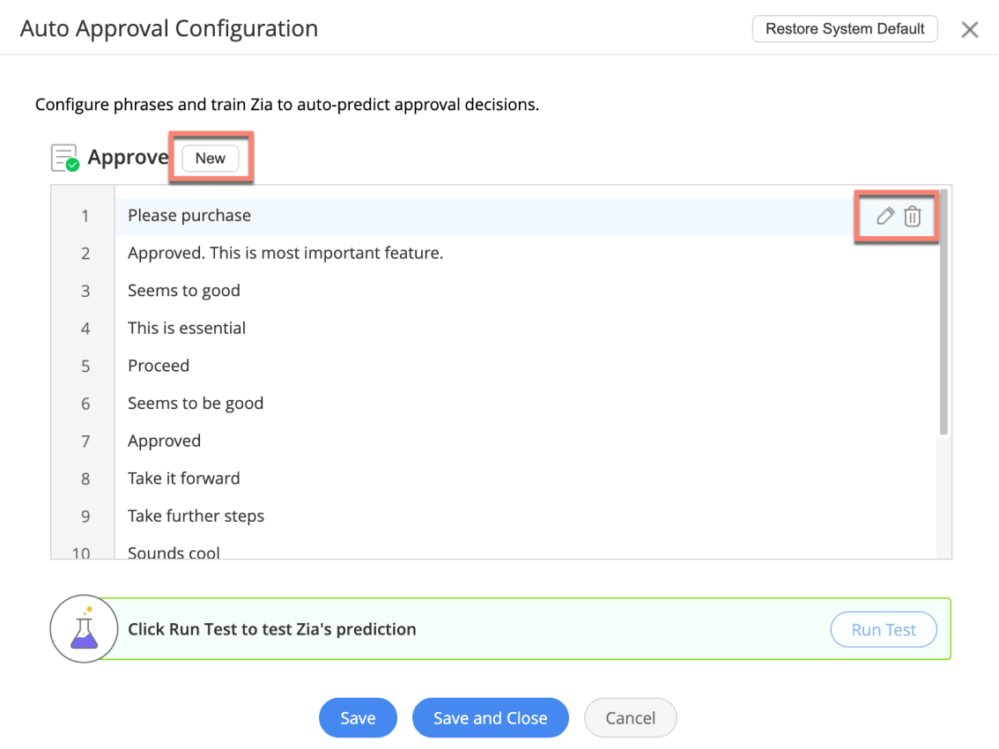Select the "Seems to be good" phrase
The image size is (999, 749).
click(196, 404)
